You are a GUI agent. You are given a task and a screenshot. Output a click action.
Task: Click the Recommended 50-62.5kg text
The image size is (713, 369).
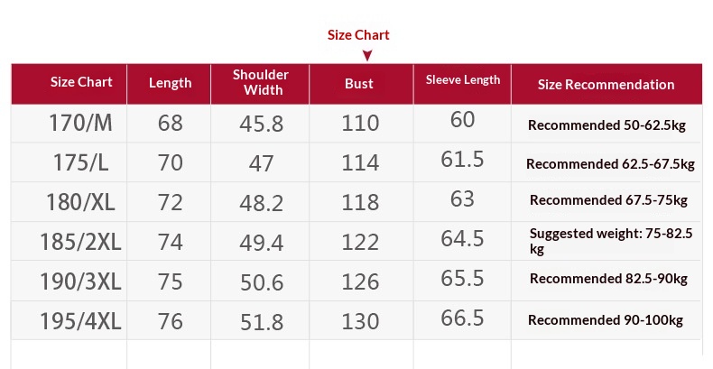[607, 125]
